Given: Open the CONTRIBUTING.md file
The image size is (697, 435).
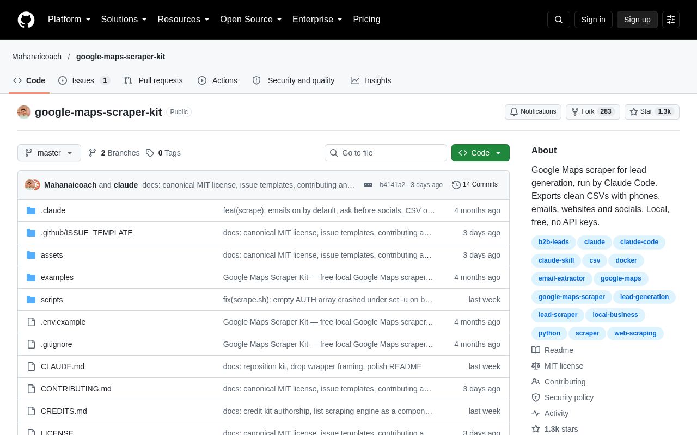Looking at the screenshot, I should (76, 389).
